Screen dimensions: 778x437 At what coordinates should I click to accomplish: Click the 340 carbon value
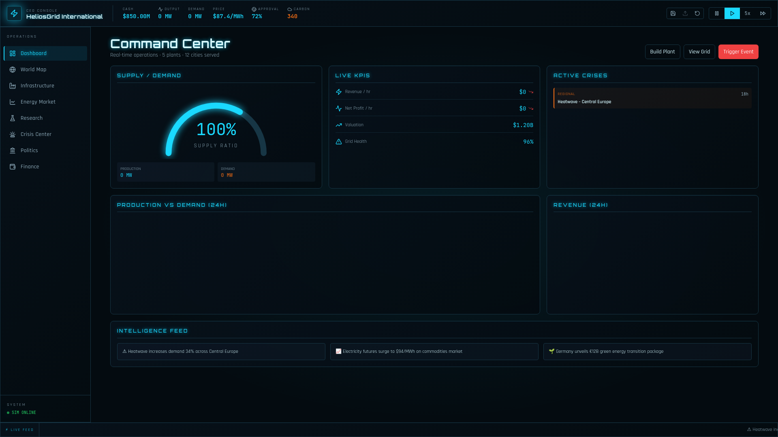click(292, 17)
